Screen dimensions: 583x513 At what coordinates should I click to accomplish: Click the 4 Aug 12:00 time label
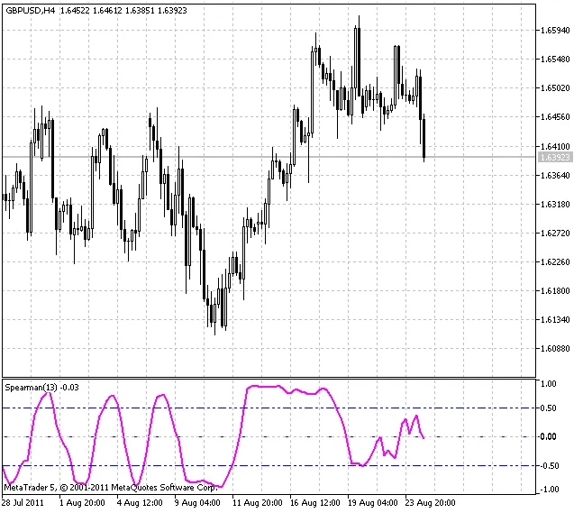pos(141,501)
